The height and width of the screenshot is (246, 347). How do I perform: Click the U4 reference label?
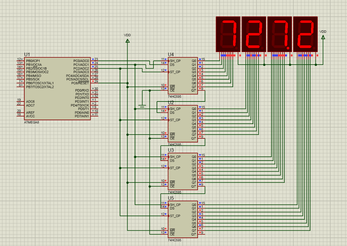[x=171, y=54]
